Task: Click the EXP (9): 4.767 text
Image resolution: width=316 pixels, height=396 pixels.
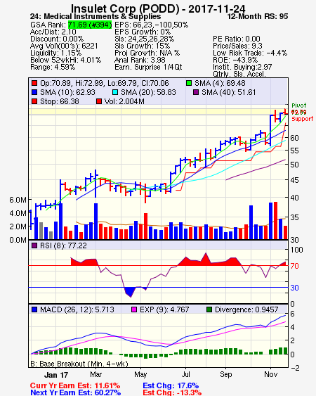Action: (x=164, y=309)
